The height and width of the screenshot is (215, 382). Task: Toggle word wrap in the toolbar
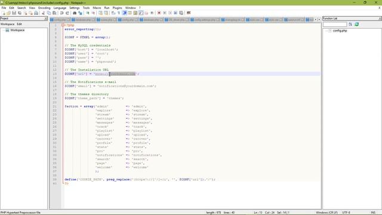(113, 13)
